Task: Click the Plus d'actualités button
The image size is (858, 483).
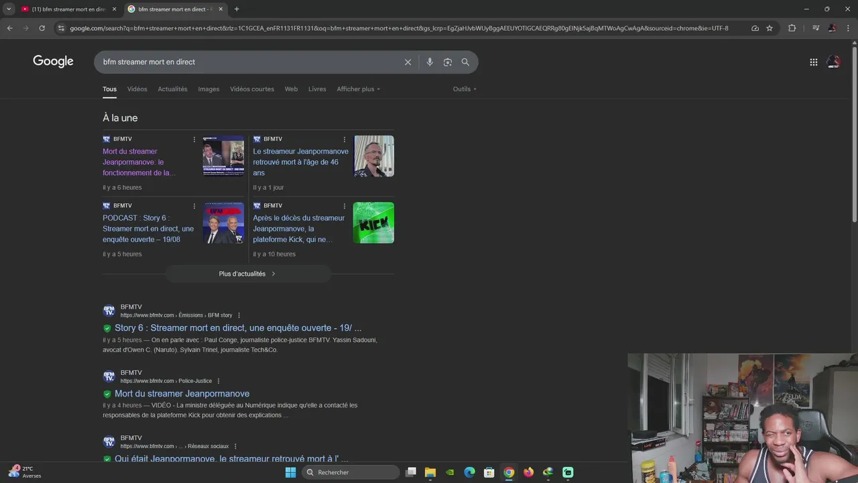Action: click(x=248, y=274)
